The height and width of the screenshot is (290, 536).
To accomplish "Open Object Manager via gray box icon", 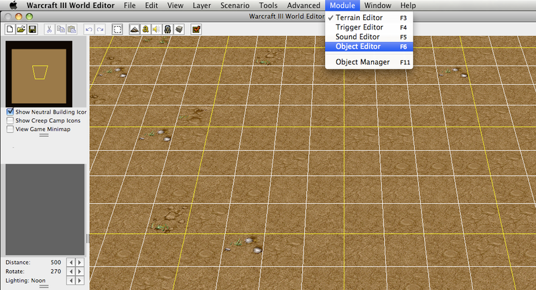I will (x=179, y=29).
